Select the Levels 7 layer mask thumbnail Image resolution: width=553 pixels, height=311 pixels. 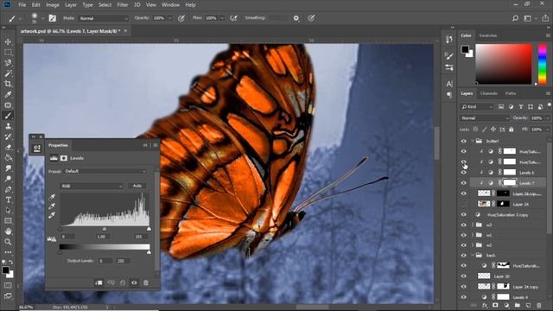pos(509,182)
